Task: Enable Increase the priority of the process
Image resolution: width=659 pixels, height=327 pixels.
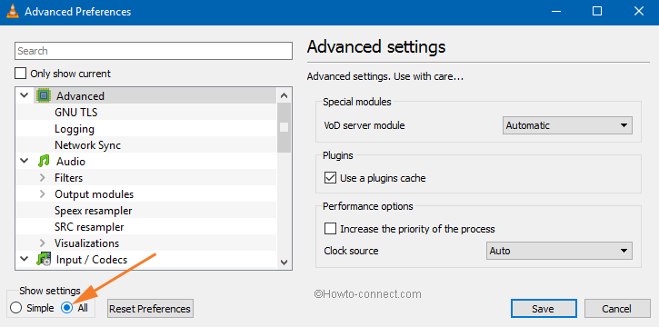Action: pyautogui.click(x=330, y=229)
